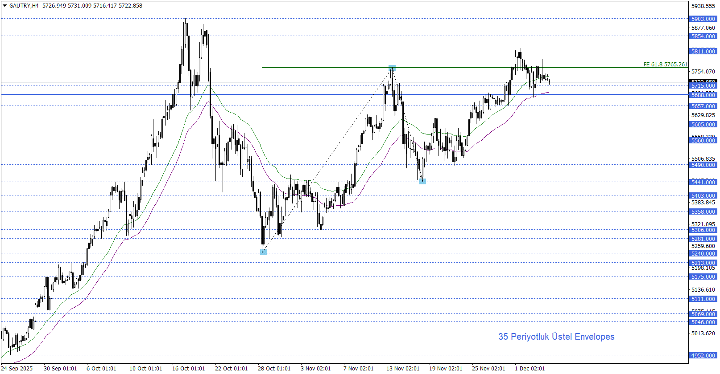The width and height of the screenshot is (720, 374).
Task: Click the 5403.000 price level label
Action: [x=703, y=196]
